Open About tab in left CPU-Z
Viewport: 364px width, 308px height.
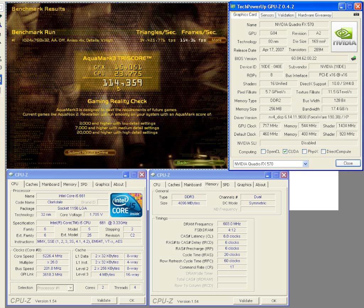[x=118, y=184]
